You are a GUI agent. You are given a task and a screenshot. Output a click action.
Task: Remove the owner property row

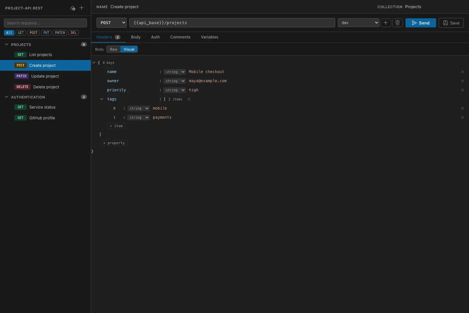click(x=462, y=81)
